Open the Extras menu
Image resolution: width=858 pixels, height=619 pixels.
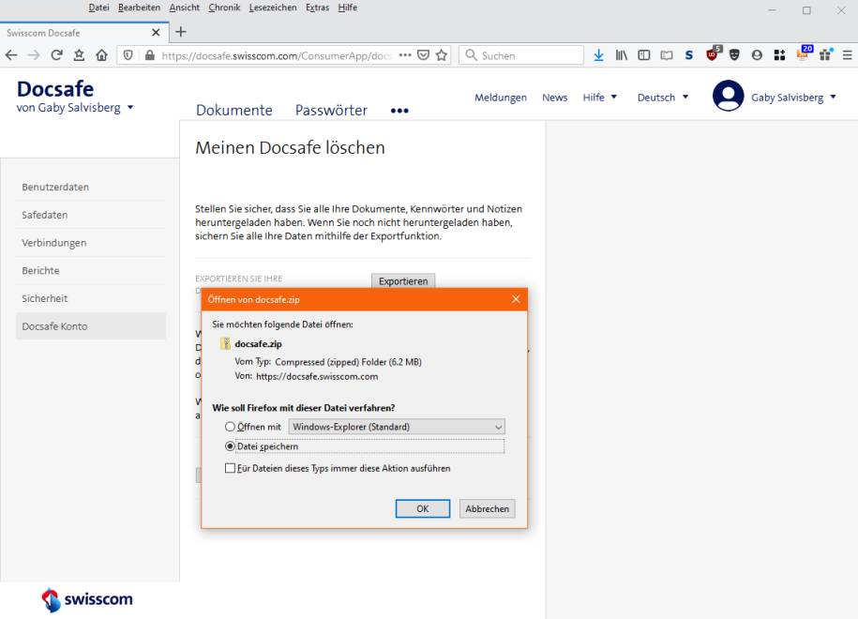317,8
